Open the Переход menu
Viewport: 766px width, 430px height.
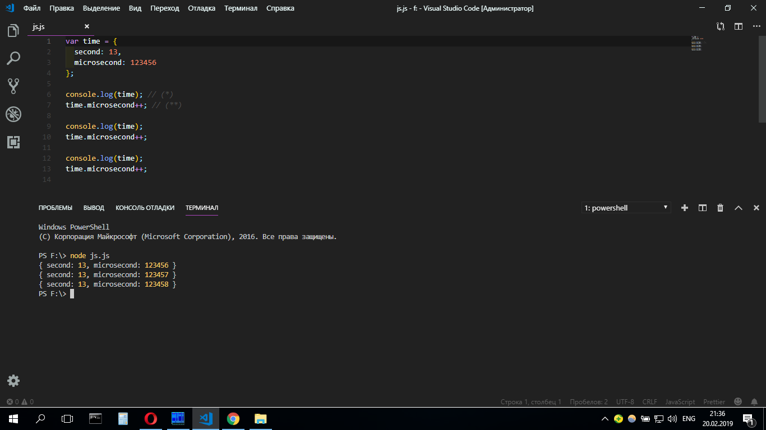(x=165, y=8)
